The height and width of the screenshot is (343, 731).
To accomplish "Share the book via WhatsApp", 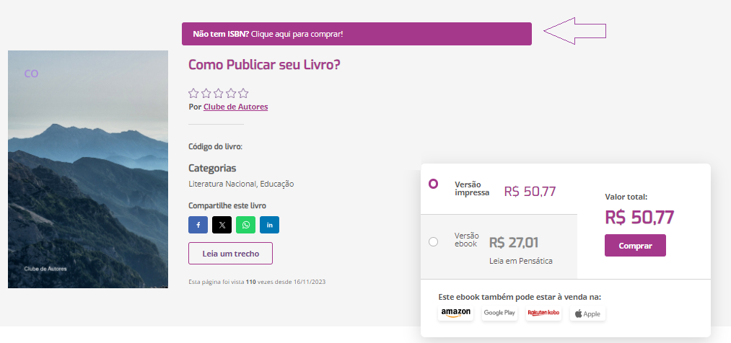I will (245, 225).
